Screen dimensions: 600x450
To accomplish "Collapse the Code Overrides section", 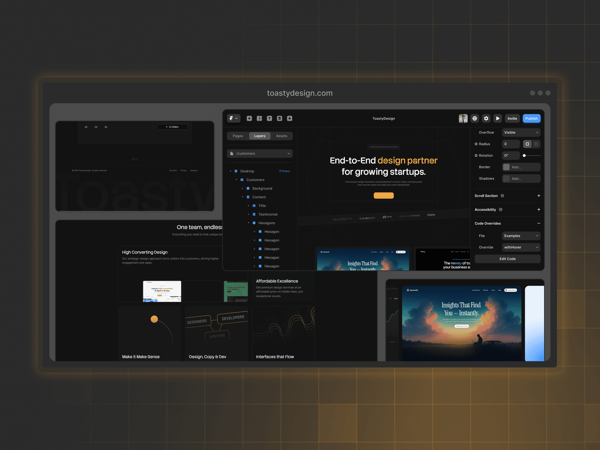I will [x=539, y=223].
